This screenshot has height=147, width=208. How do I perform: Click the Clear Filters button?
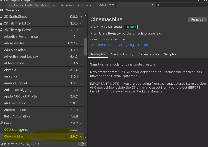click(x=105, y=5)
